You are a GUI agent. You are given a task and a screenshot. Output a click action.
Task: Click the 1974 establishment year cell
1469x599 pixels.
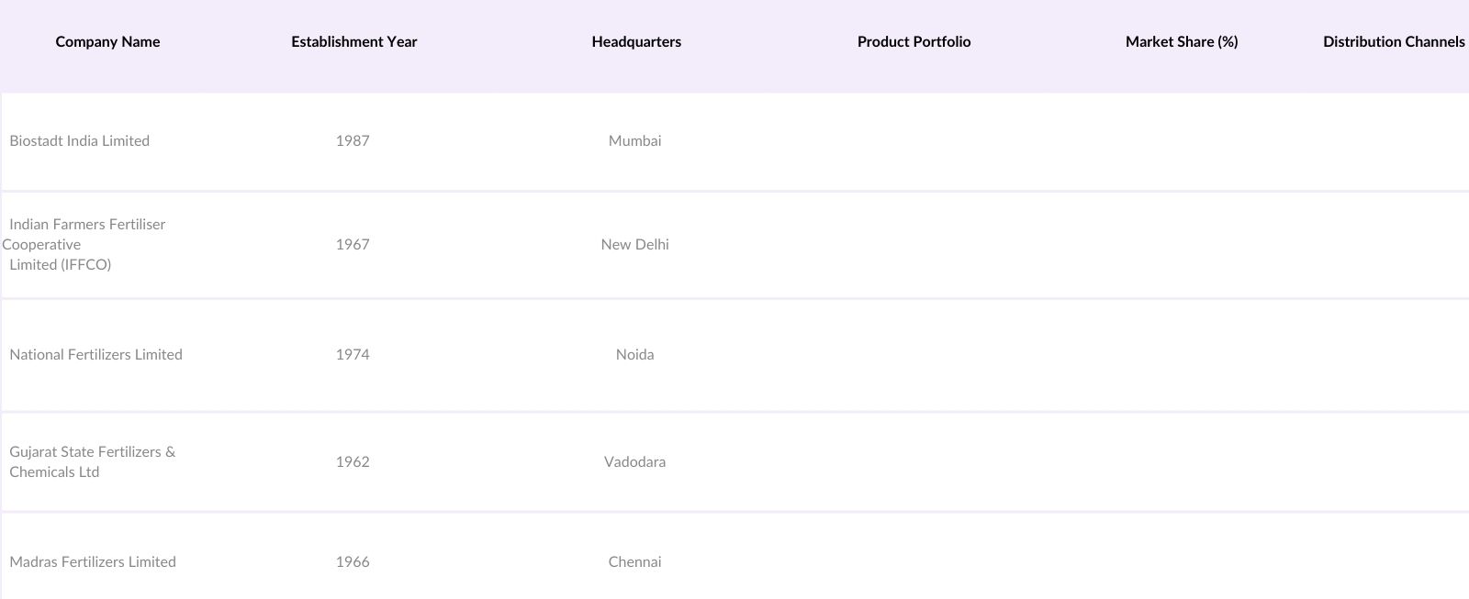click(353, 355)
